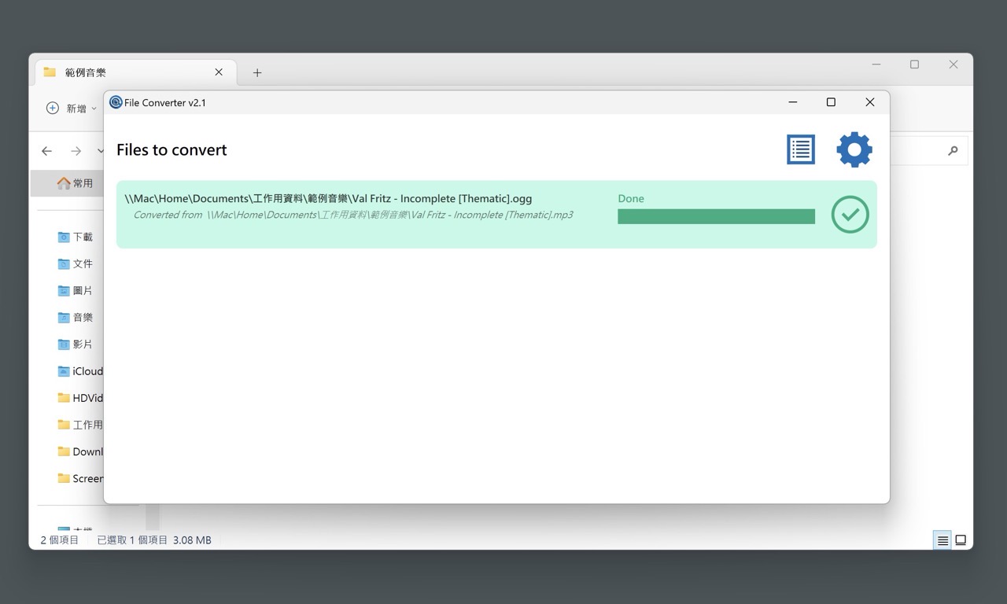Open iCloud folder in sidebar
This screenshot has width=1007, height=604.
click(x=80, y=371)
